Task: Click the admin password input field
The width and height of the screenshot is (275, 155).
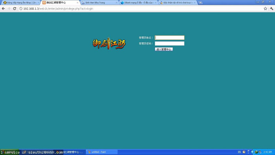Action: click(169, 43)
